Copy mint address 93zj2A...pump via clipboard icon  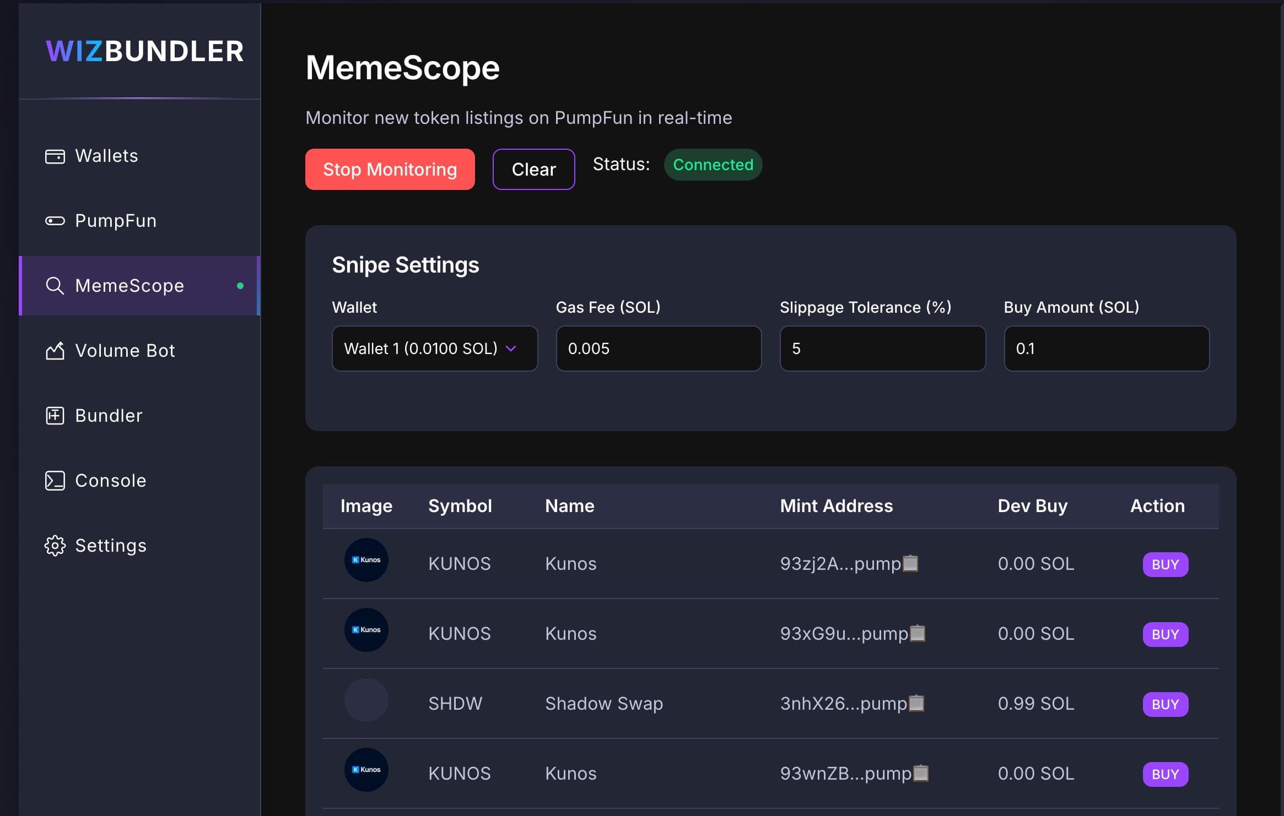(x=911, y=563)
